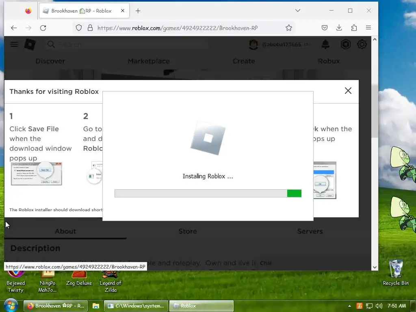Select the NingPo MahJong desktop shortcut
The image size is (416, 312).
click(47, 281)
